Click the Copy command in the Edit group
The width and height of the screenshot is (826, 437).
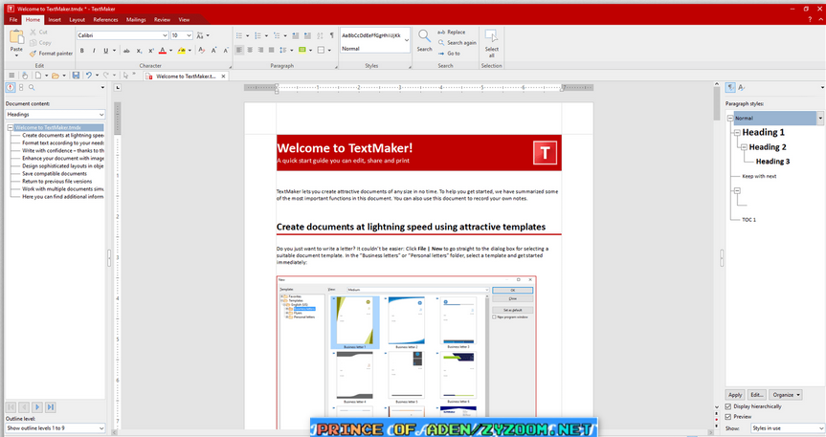point(40,43)
